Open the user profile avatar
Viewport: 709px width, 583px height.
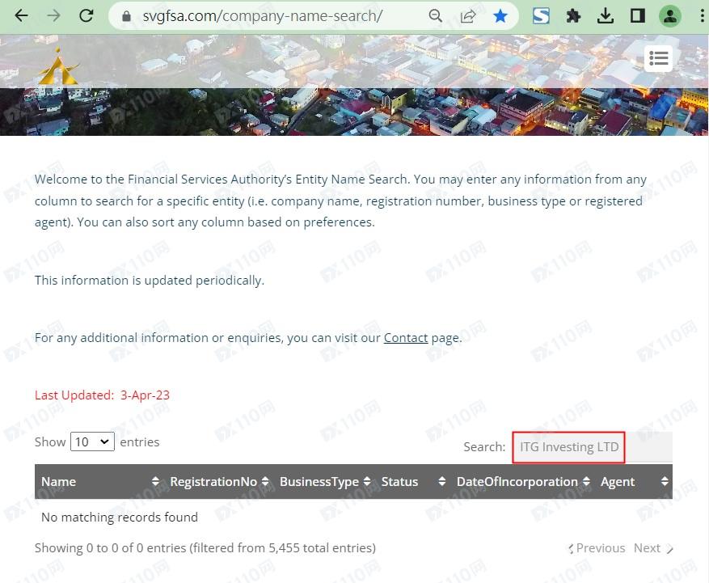pos(669,15)
